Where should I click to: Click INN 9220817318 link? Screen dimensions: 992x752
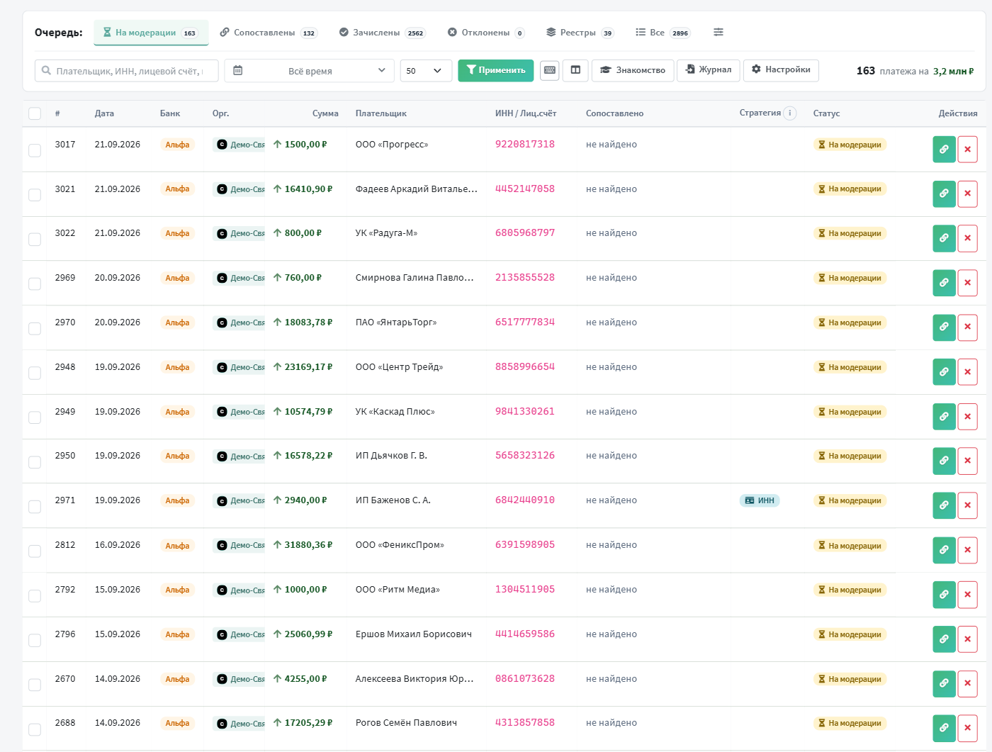[x=525, y=144]
